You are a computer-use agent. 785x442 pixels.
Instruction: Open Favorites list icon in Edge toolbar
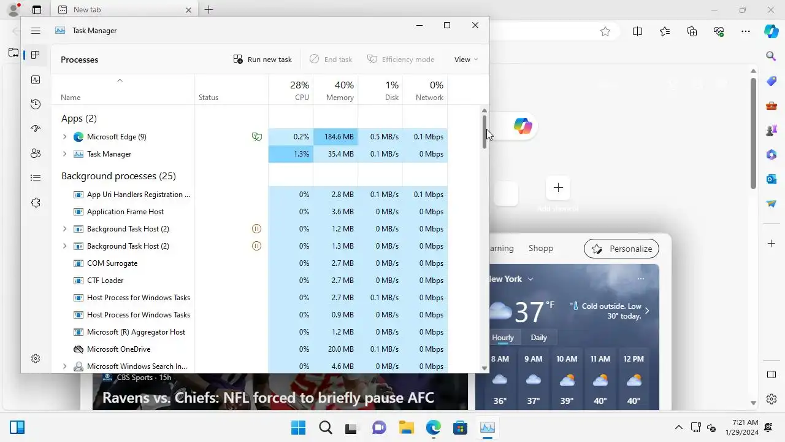(x=665, y=31)
